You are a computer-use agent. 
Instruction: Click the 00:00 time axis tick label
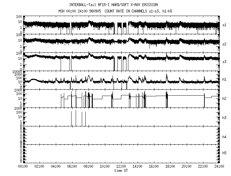[x=23, y=166]
